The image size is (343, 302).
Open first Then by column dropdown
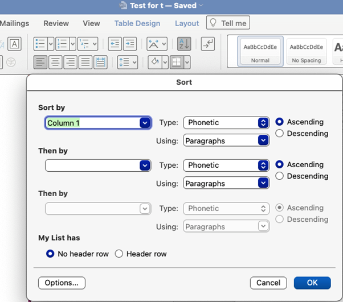pyautogui.click(x=145, y=166)
